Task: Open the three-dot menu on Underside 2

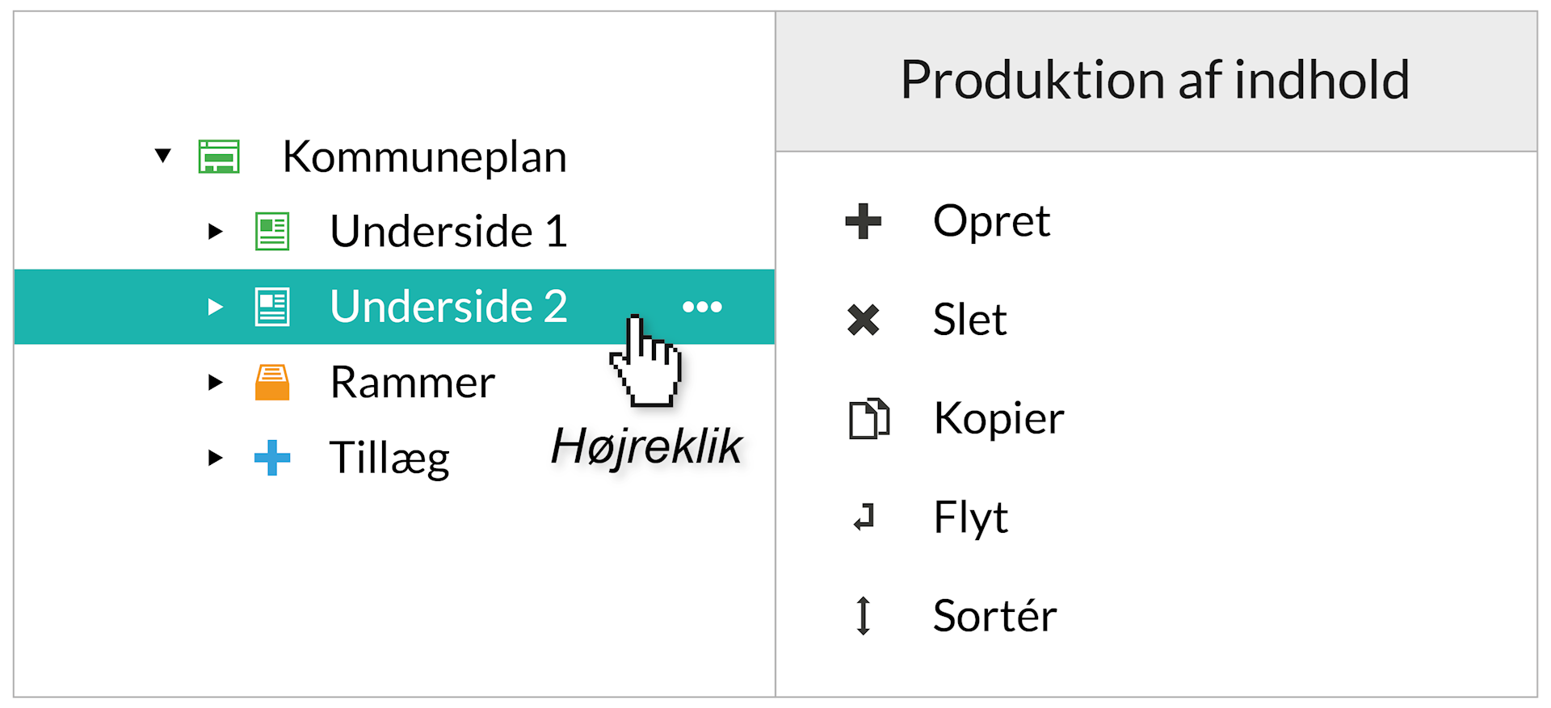Action: tap(702, 307)
